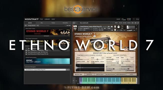
Task: Focus the library search field
Action: point(52,25)
